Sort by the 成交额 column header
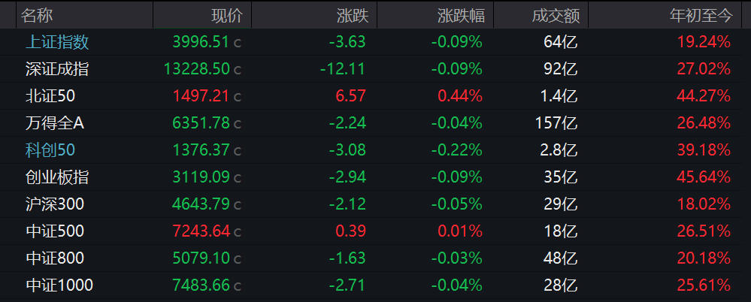Image resolution: width=751 pixels, height=302 pixels. click(556, 16)
